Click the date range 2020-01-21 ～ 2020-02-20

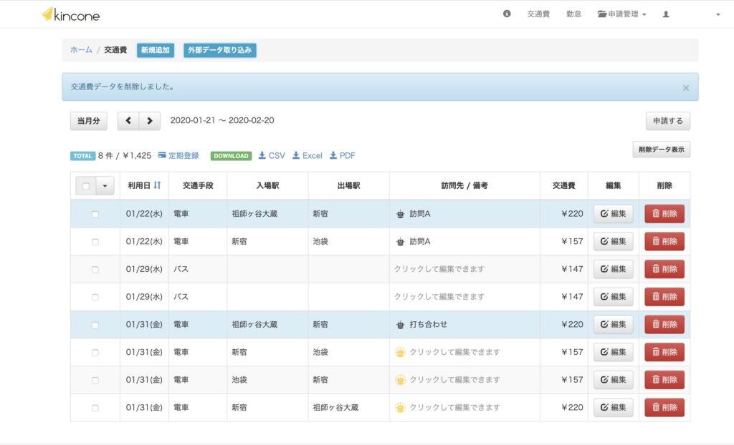(x=222, y=120)
